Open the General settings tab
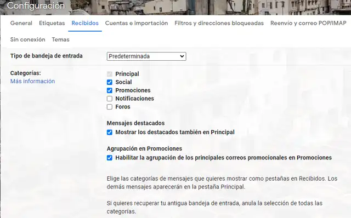The width and height of the screenshot is (351, 218). (21, 23)
